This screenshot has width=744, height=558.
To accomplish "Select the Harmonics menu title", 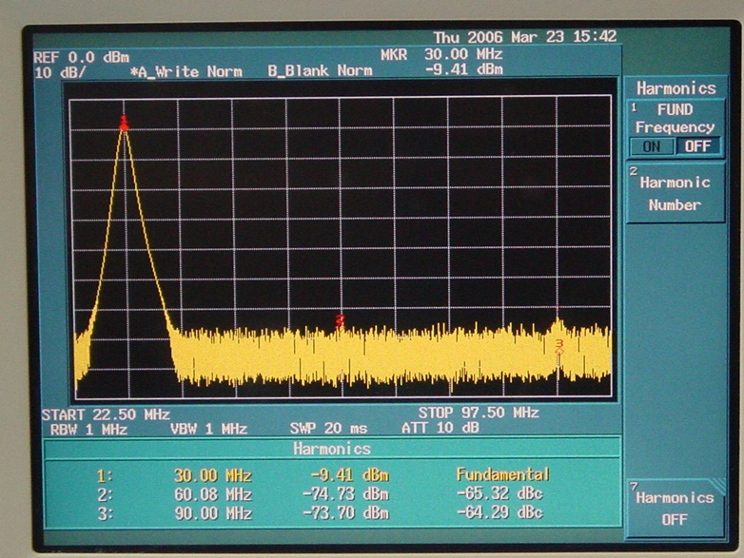I will pos(675,88).
